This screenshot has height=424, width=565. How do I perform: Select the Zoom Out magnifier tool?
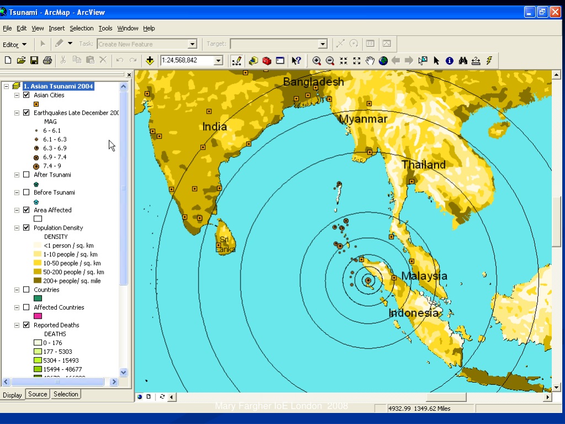(330, 61)
